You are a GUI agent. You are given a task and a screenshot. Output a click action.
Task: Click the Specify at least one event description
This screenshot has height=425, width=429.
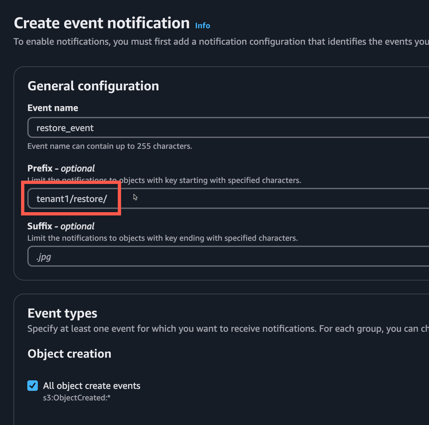pos(171,329)
